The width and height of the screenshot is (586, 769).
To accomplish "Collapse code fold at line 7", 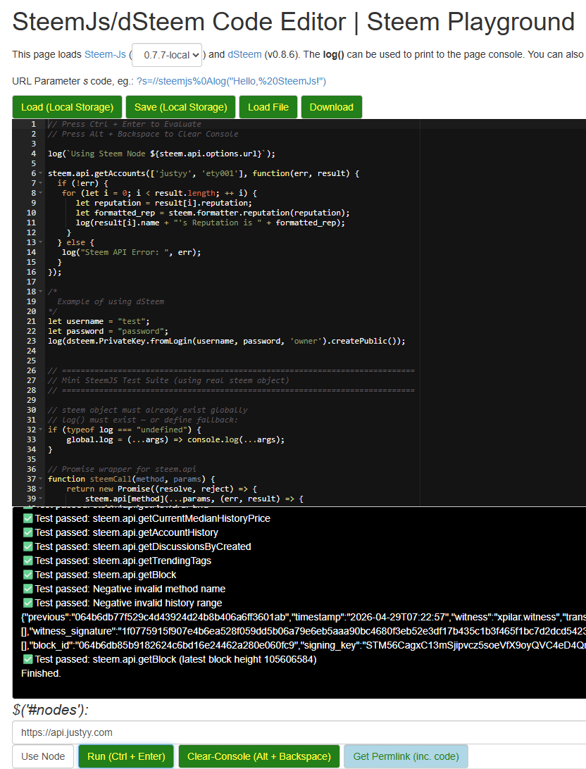I will pyautogui.click(x=41, y=183).
